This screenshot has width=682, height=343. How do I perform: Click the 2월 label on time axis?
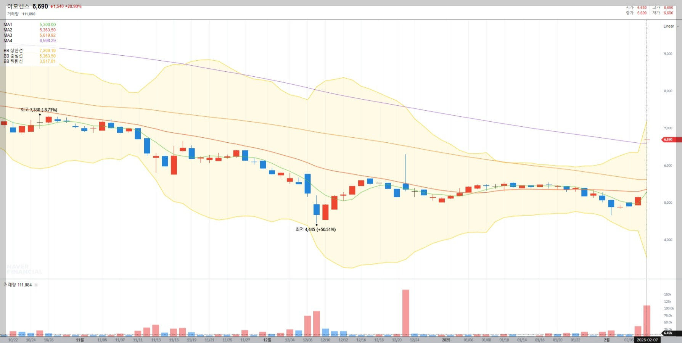tap(606, 340)
